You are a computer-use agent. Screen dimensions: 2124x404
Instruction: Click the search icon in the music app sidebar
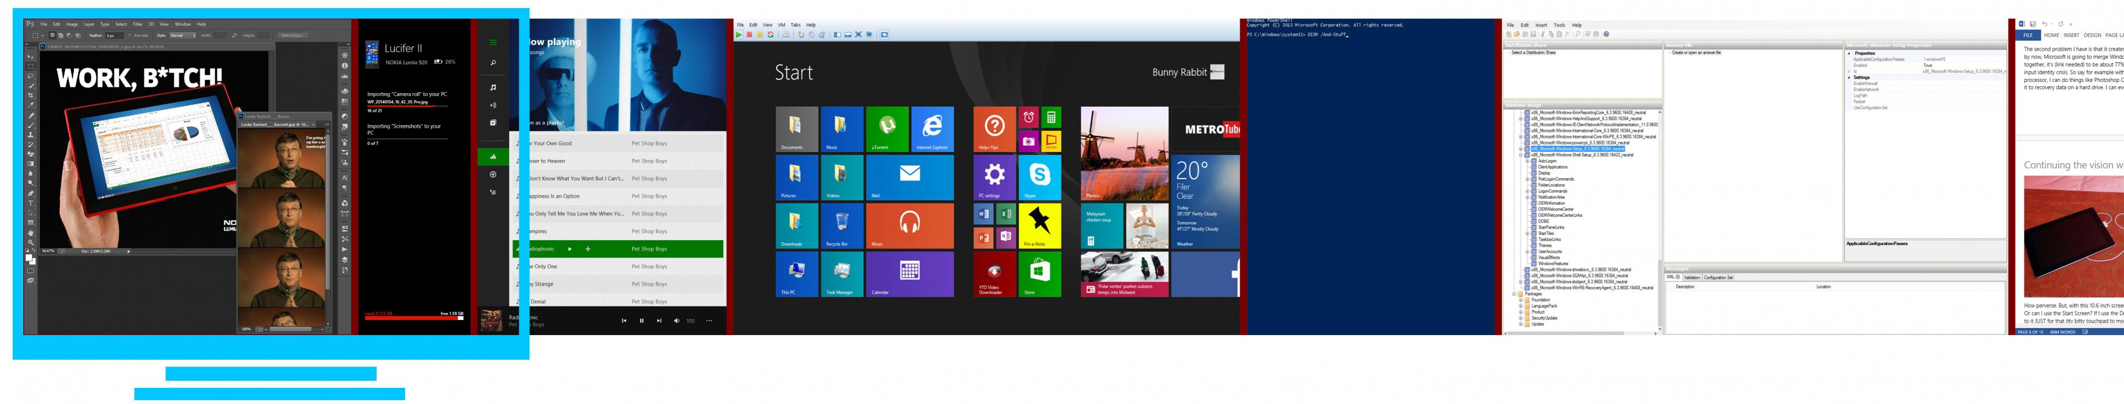493,62
